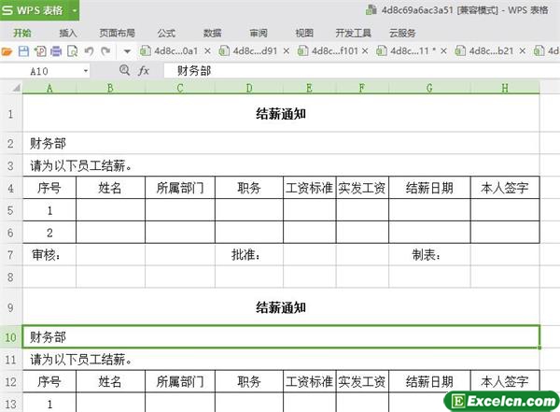Open the 云服务 tab
This screenshot has height=412, width=560.
point(402,34)
